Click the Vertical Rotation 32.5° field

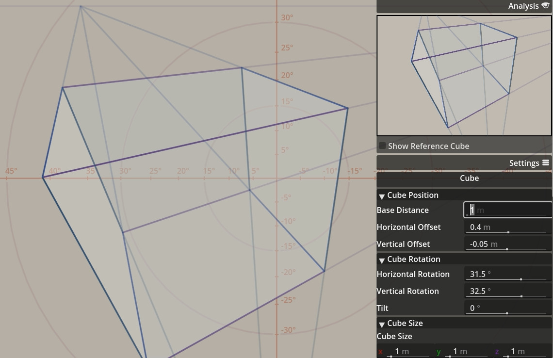[507, 291]
